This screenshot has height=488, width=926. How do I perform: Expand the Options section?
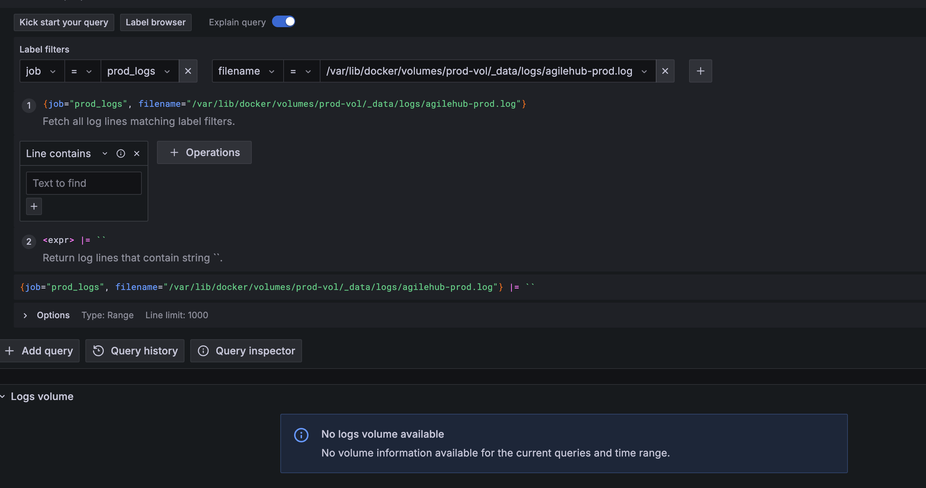[25, 315]
